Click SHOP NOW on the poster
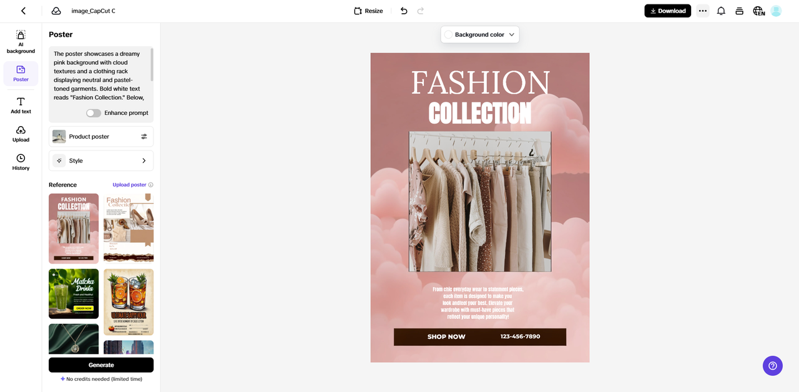 pyautogui.click(x=446, y=337)
